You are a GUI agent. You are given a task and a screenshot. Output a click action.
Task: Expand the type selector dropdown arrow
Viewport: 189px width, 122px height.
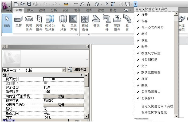pos(87,59)
